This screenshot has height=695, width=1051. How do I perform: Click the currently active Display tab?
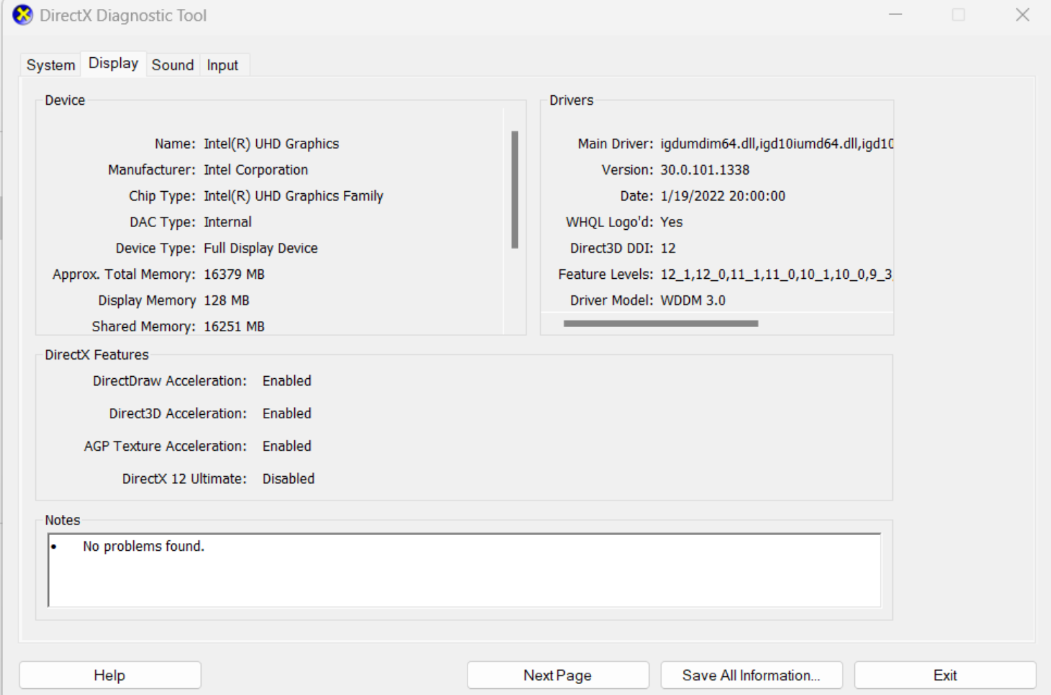tap(112, 63)
